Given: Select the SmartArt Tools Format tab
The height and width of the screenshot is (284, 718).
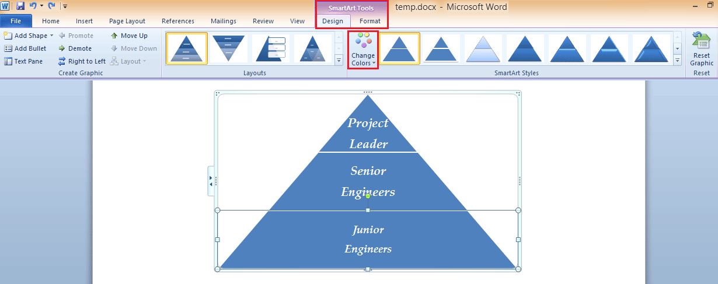Looking at the screenshot, I should [370, 21].
